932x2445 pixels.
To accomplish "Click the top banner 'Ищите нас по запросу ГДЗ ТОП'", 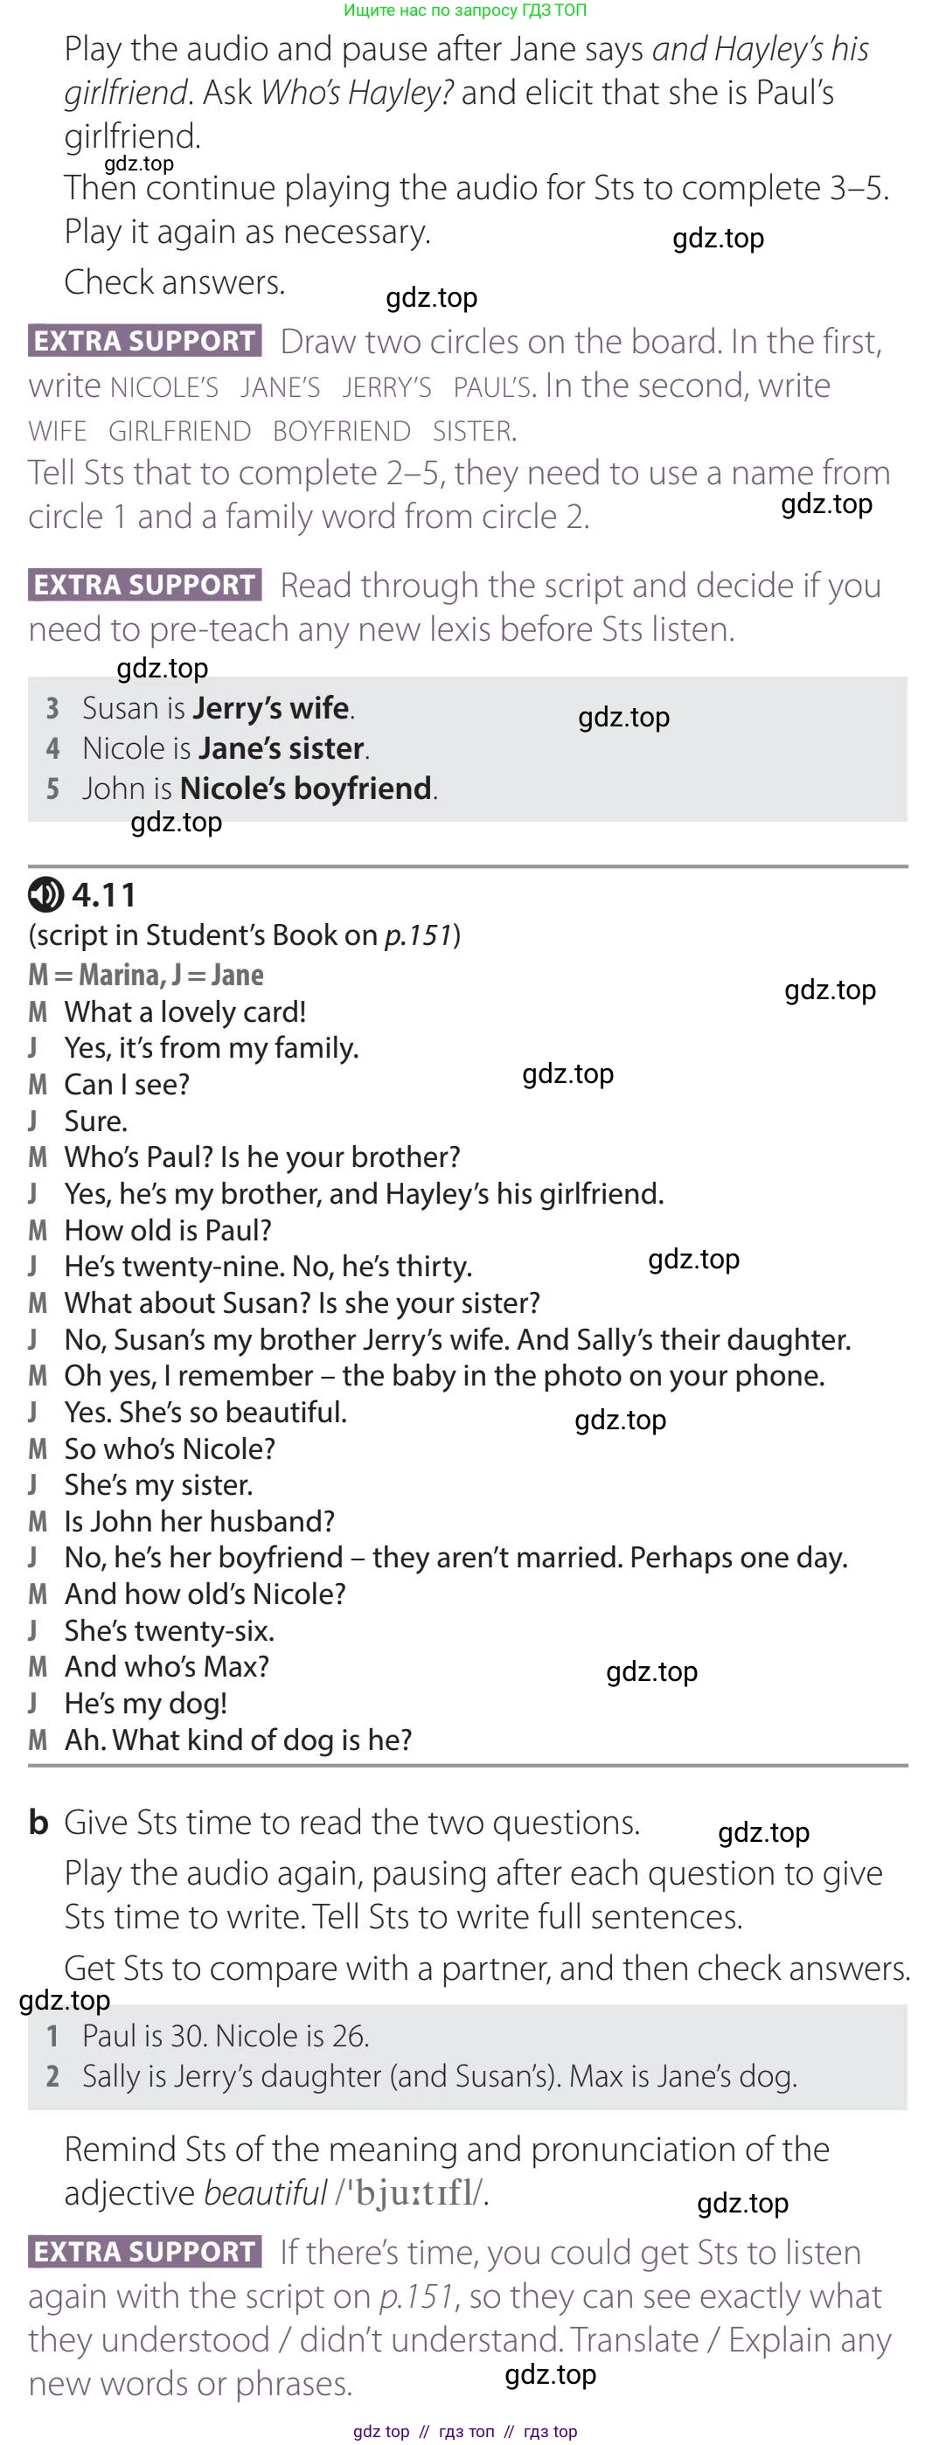I will coord(465,10).
